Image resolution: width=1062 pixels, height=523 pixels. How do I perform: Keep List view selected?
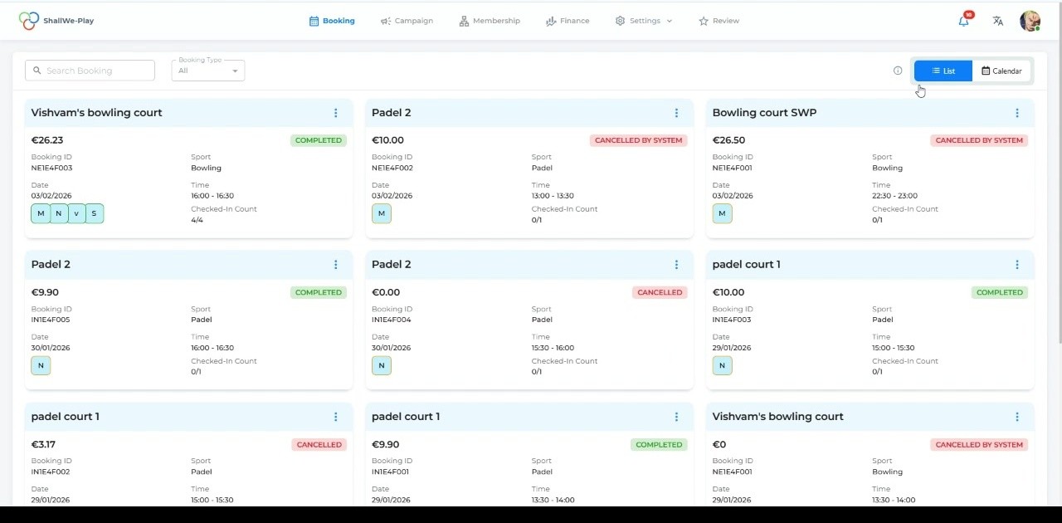[x=943, y=71]
